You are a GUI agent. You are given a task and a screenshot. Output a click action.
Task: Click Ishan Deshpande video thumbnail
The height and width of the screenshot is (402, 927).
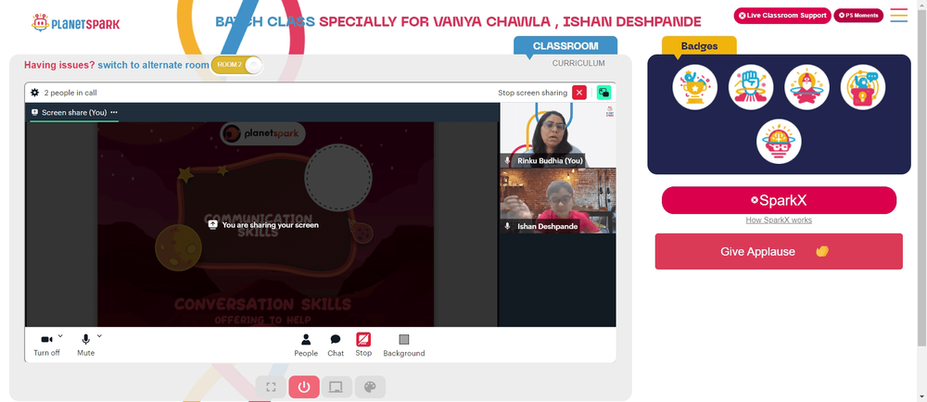pos(557,201)
